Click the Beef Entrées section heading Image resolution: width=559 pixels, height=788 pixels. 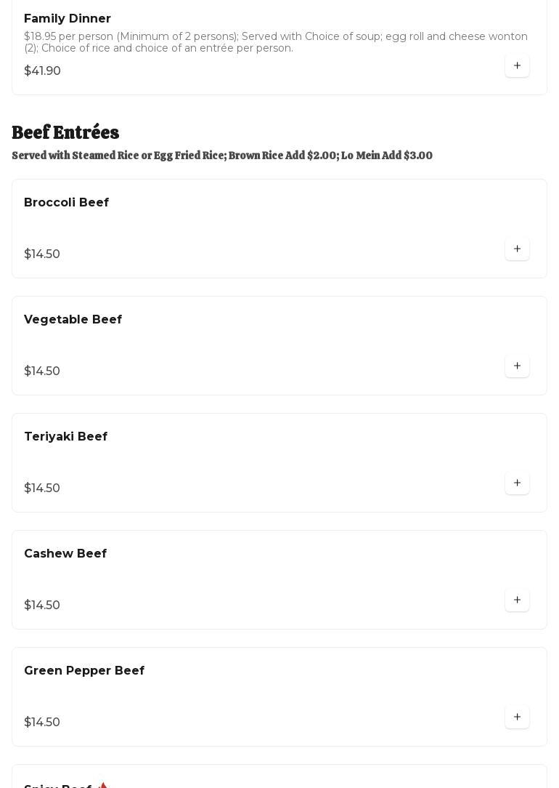[65, 133]
